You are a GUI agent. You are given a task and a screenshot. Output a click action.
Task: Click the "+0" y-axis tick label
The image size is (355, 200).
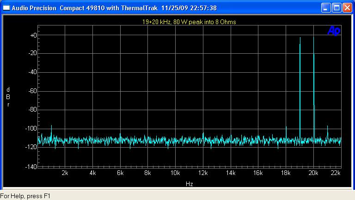pos(33,35)
